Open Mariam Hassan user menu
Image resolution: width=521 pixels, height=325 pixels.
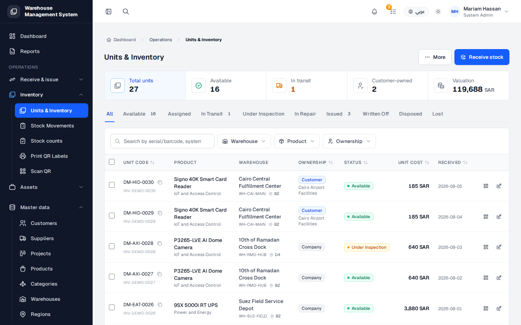[x=479, y=12]
